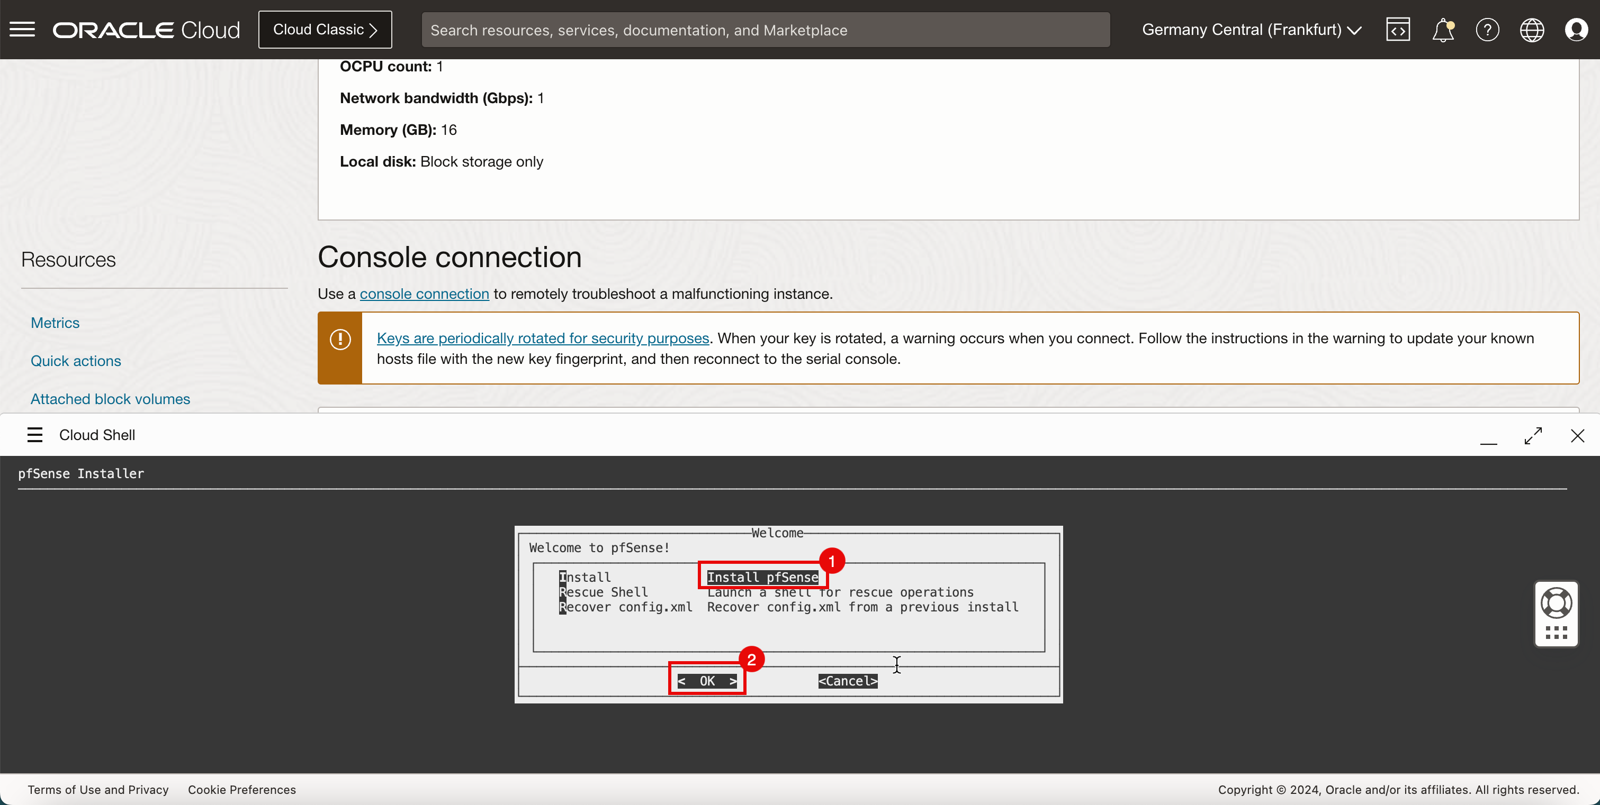This screenshot has height=805, width=1600.
Task: Click the Cloud Classic button
Action: point(325,29)
